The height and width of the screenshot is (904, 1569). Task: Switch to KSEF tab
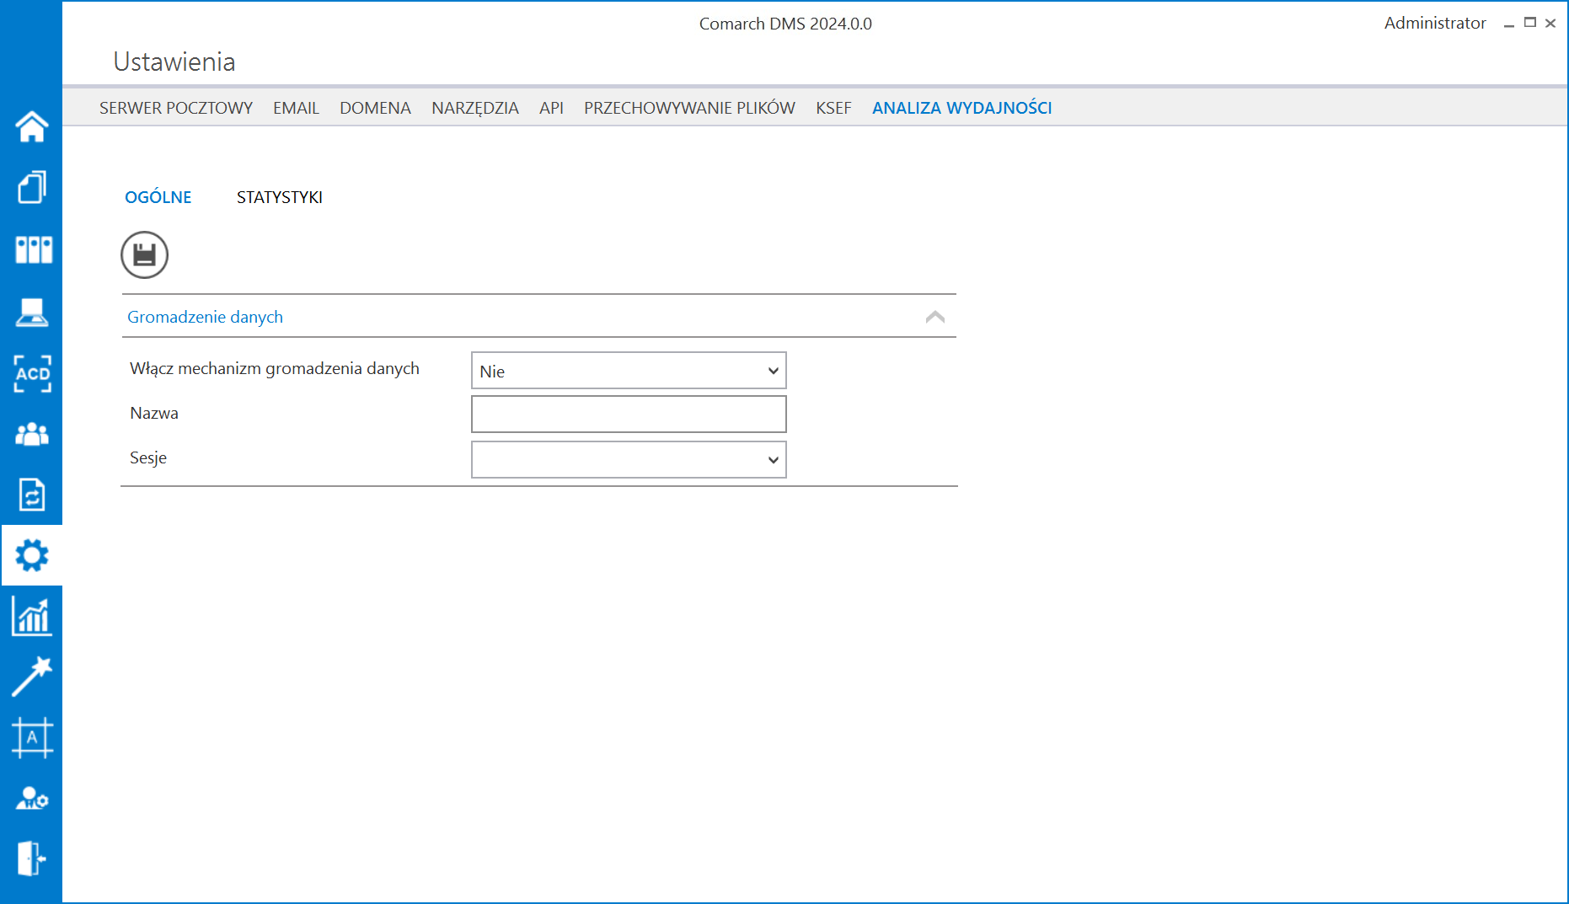click(833, 108)
